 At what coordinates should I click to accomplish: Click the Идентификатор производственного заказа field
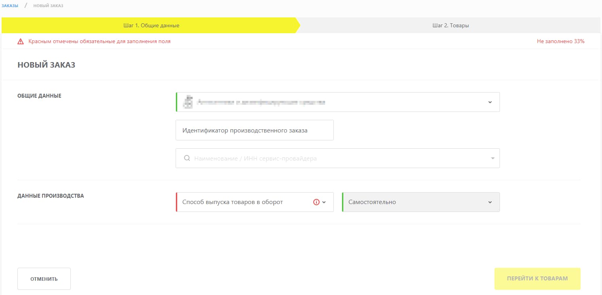click(255, 130)
